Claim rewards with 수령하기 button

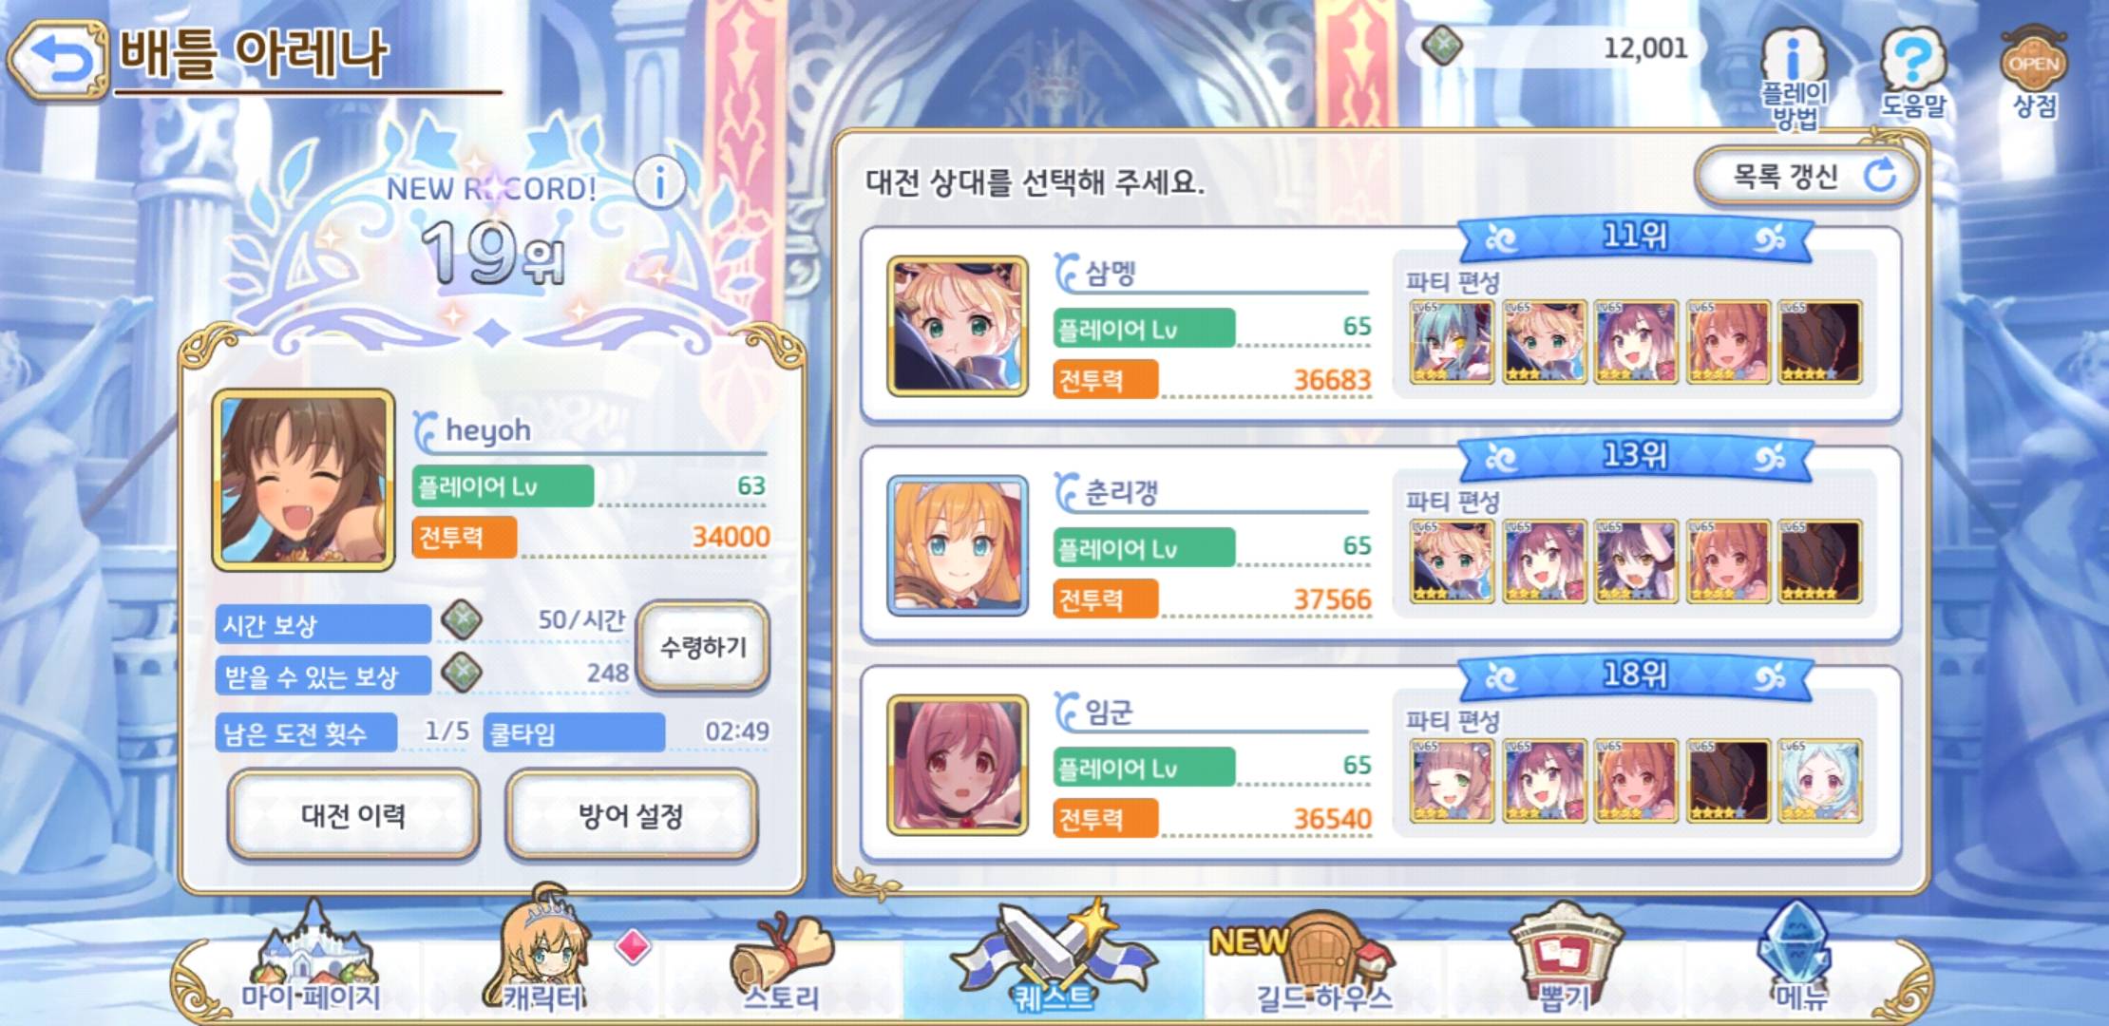coord(703,647)
